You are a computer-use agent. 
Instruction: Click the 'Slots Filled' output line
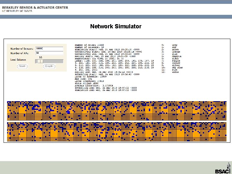[x=87, y=83]
